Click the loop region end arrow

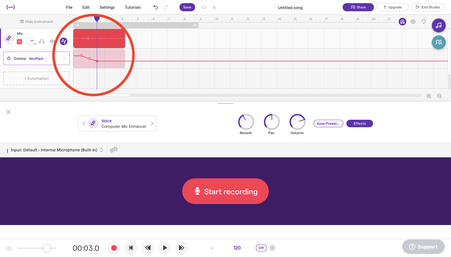point(195,25)
